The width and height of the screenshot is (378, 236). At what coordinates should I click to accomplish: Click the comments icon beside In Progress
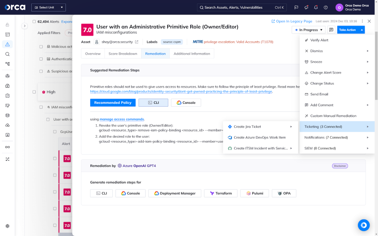click(x=331, y=30)
